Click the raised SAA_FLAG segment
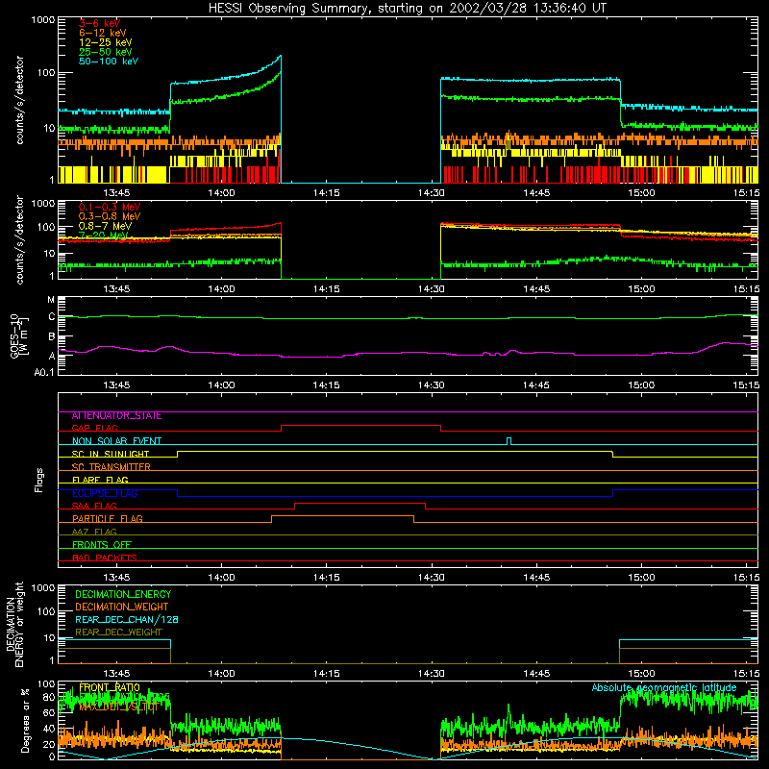The image size is (769, 769). point(360,503)
